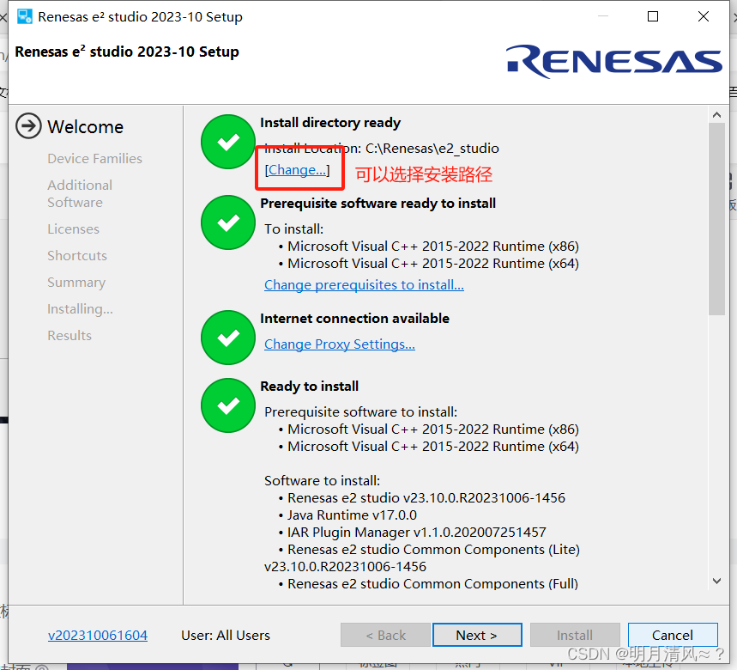Click the Next > button
This screenshot has width=737, height=670.
click(477, 635)
